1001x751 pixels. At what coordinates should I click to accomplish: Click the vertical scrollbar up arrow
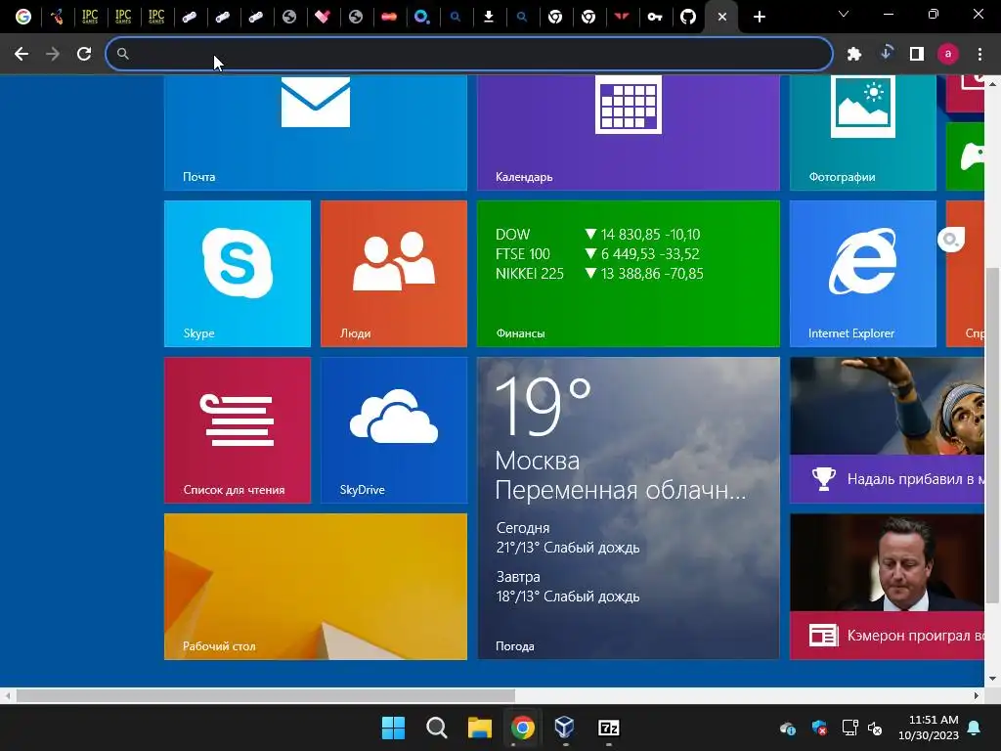point(992,83)
